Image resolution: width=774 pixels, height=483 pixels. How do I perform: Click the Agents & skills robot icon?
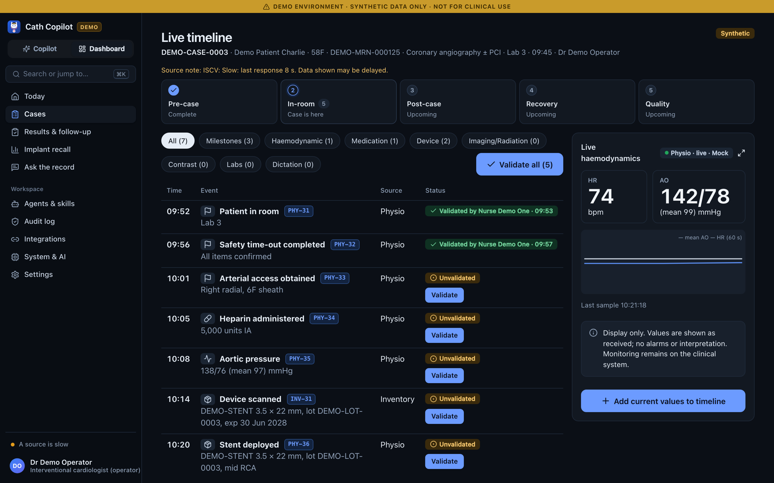point(15,204)
